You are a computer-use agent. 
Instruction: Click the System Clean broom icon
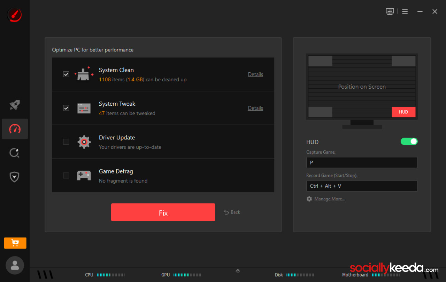point(84,73)
